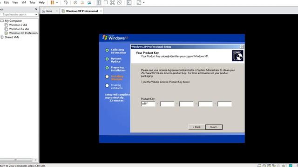
Task: Select Windows XP Professional in library
Action: tap(24, 33)
